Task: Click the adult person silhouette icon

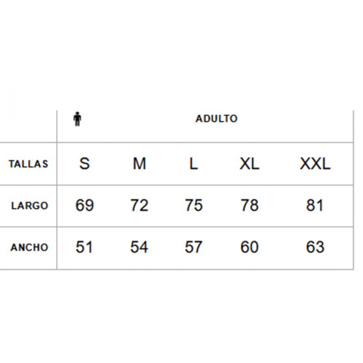Action: [x=77, y=119]
